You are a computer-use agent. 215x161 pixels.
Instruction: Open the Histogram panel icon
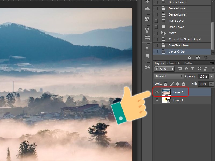[x=147, y=8]
